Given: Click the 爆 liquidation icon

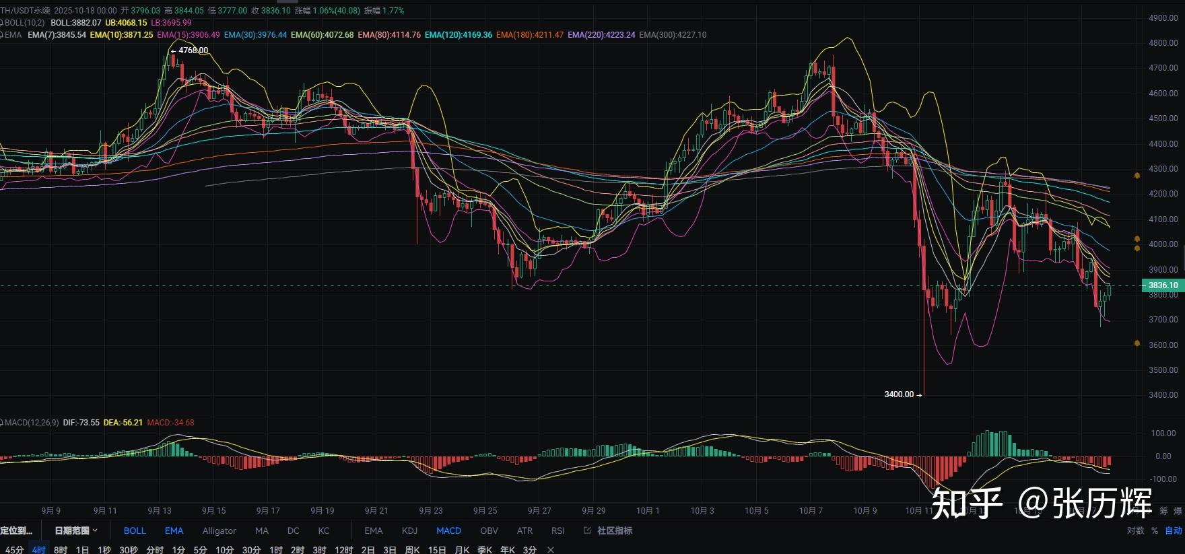Looking at the screenshot, I should (x=1178, y=511).
